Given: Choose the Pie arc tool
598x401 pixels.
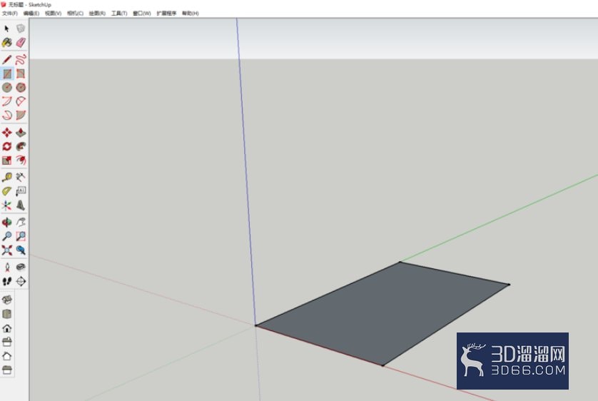Looking at the screenshot, I should tap(21, 115).
